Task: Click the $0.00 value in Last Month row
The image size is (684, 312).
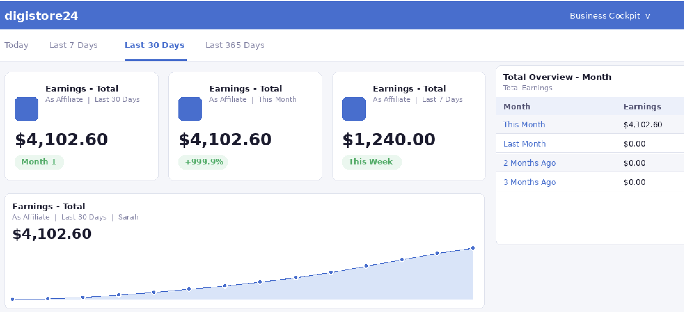Action: (x=634, y=144)
